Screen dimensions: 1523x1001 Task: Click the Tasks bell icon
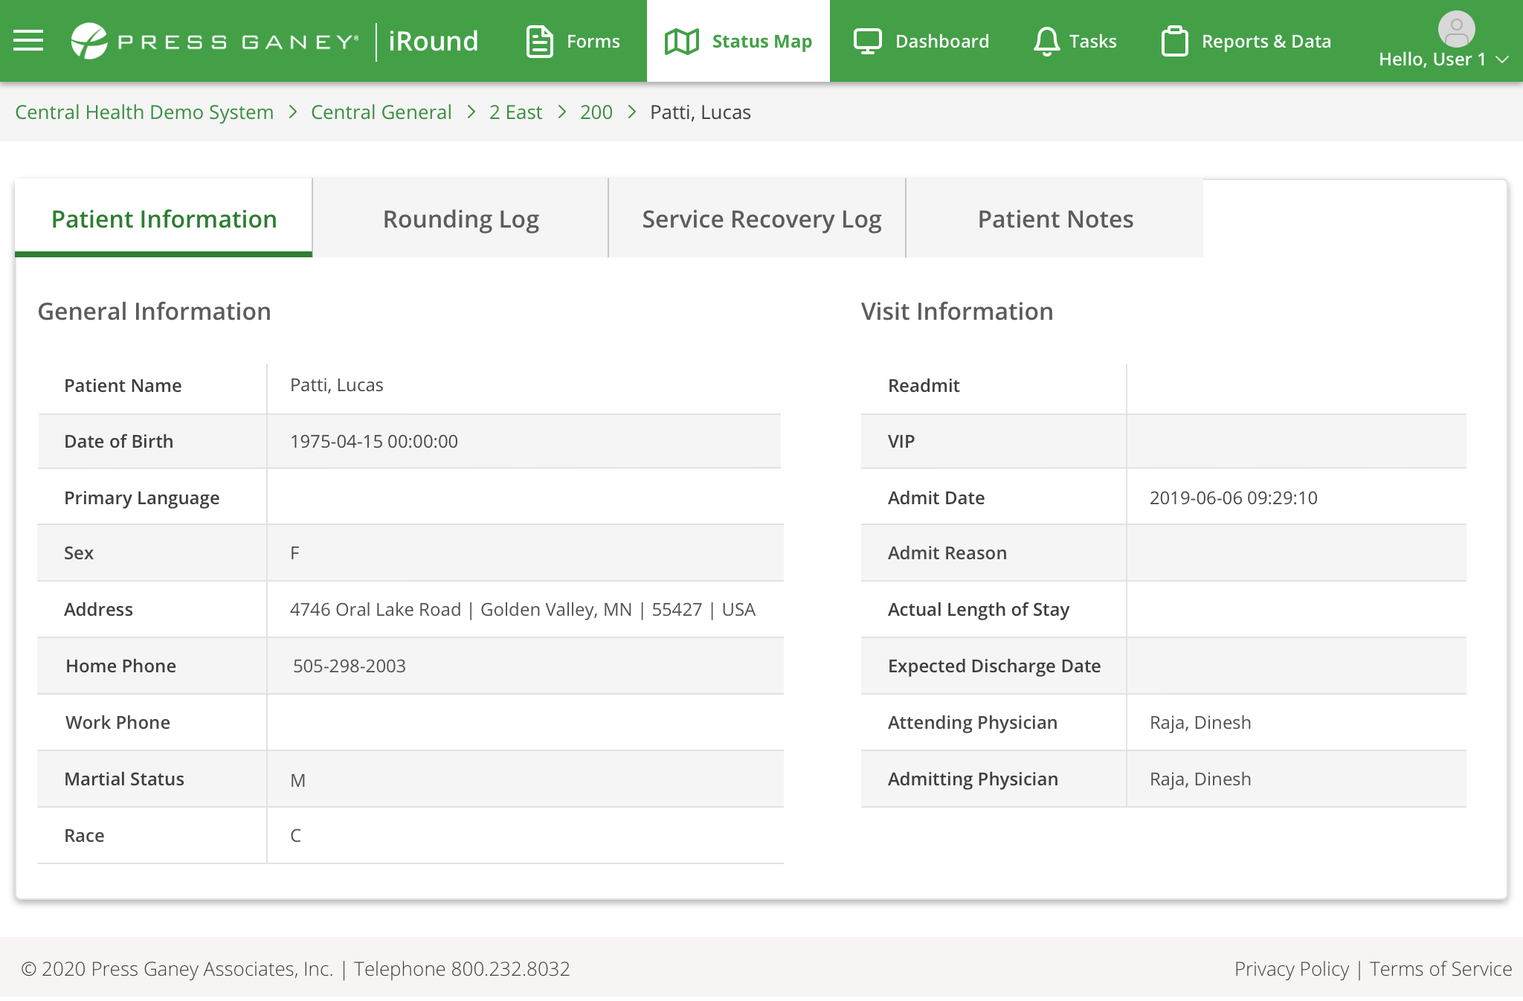1046,42
